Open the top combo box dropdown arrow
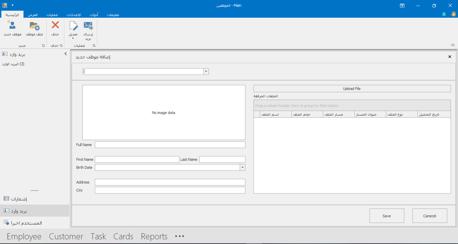This screenshot has width=458, height=244. coord(206,72)
